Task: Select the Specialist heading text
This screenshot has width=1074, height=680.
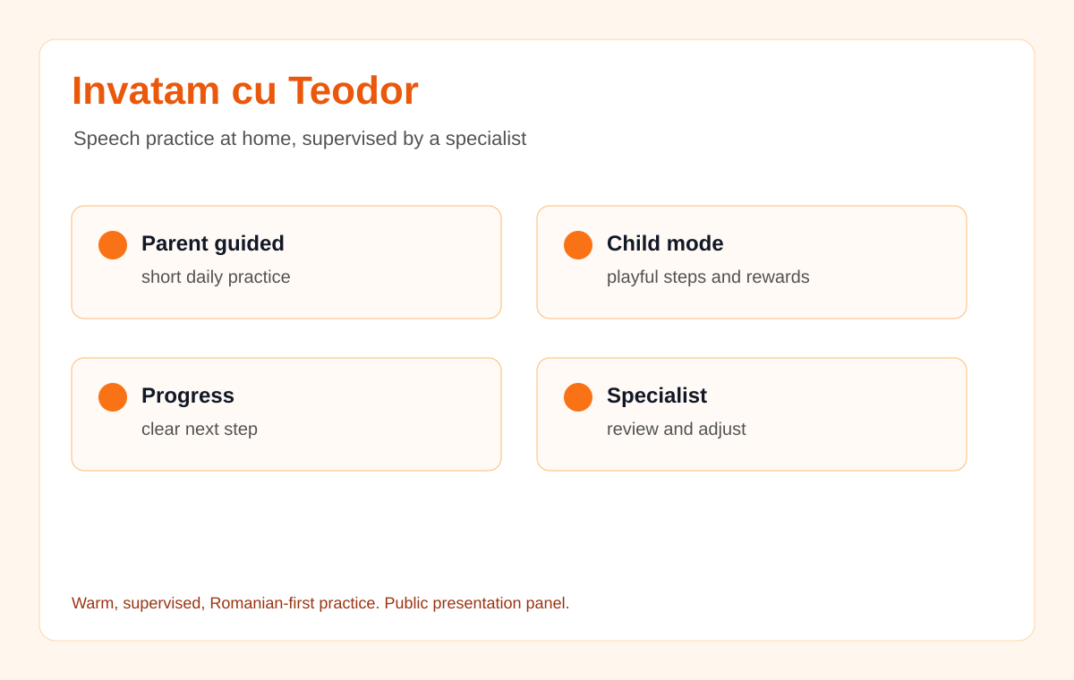Action: pos(657,395)
